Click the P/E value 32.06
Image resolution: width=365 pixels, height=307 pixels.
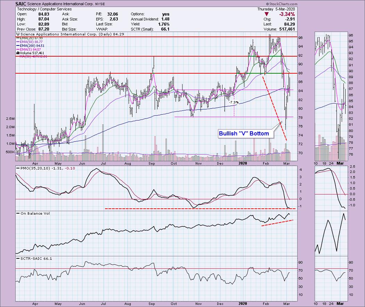(x=112, y=14)
